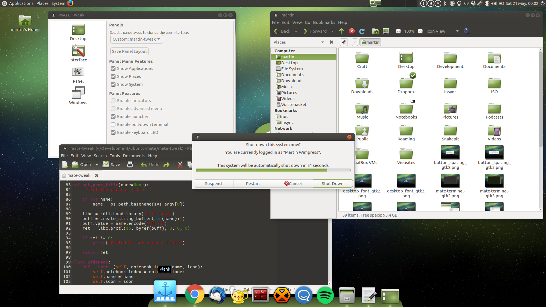This screenshot has width=546, height=307.
Task: Click Bookmarks menu in file manager
Action: coord(324,22)
